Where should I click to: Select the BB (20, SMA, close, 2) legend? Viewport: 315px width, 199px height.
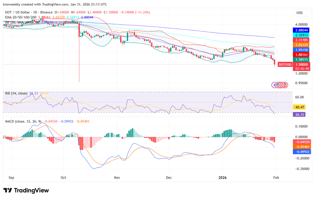22,22
